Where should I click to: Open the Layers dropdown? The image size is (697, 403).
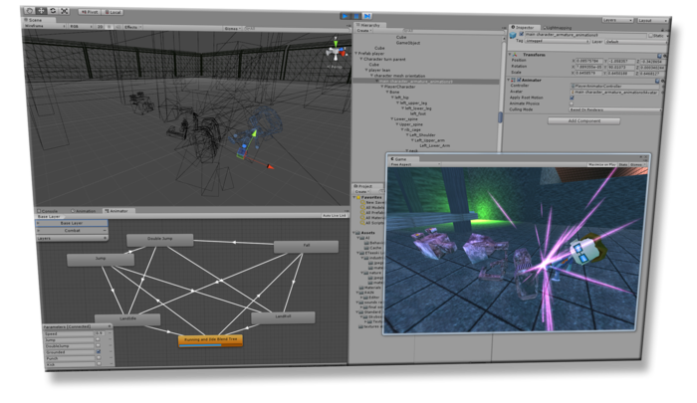pyautogui.click(x=617, y=20)
